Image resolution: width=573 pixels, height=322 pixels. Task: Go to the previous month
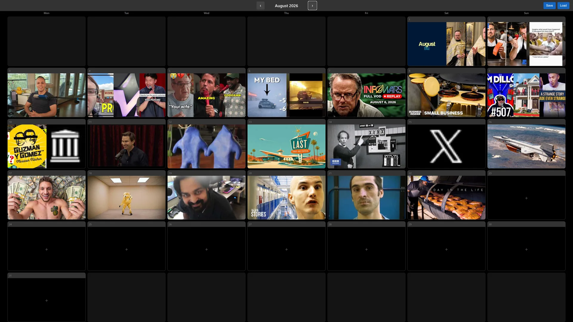[x=260, y=6]
